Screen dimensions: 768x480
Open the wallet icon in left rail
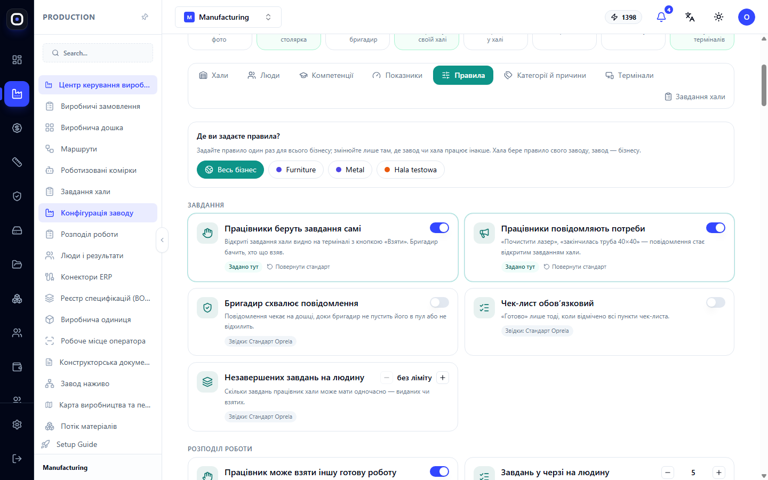click(17, 367)
